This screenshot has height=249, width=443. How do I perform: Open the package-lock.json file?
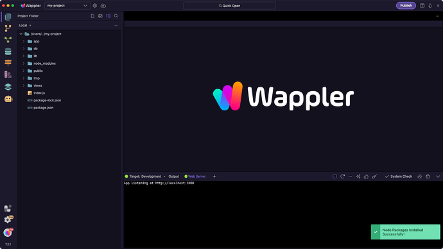click(47, 100)
